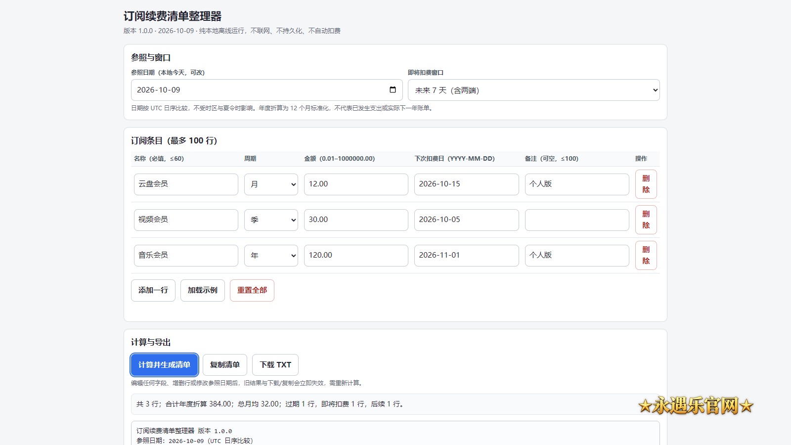Screen dimensions: 791x445
Task: Click the output line 参照日期: 2026-10-09
Action: point(194,441)
